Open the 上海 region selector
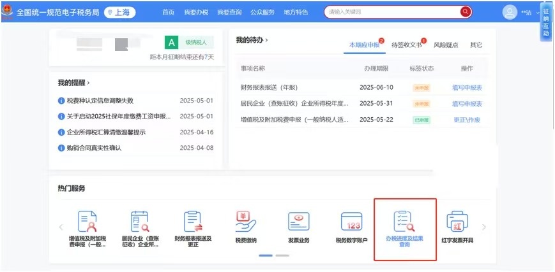 tap(120, 12)
